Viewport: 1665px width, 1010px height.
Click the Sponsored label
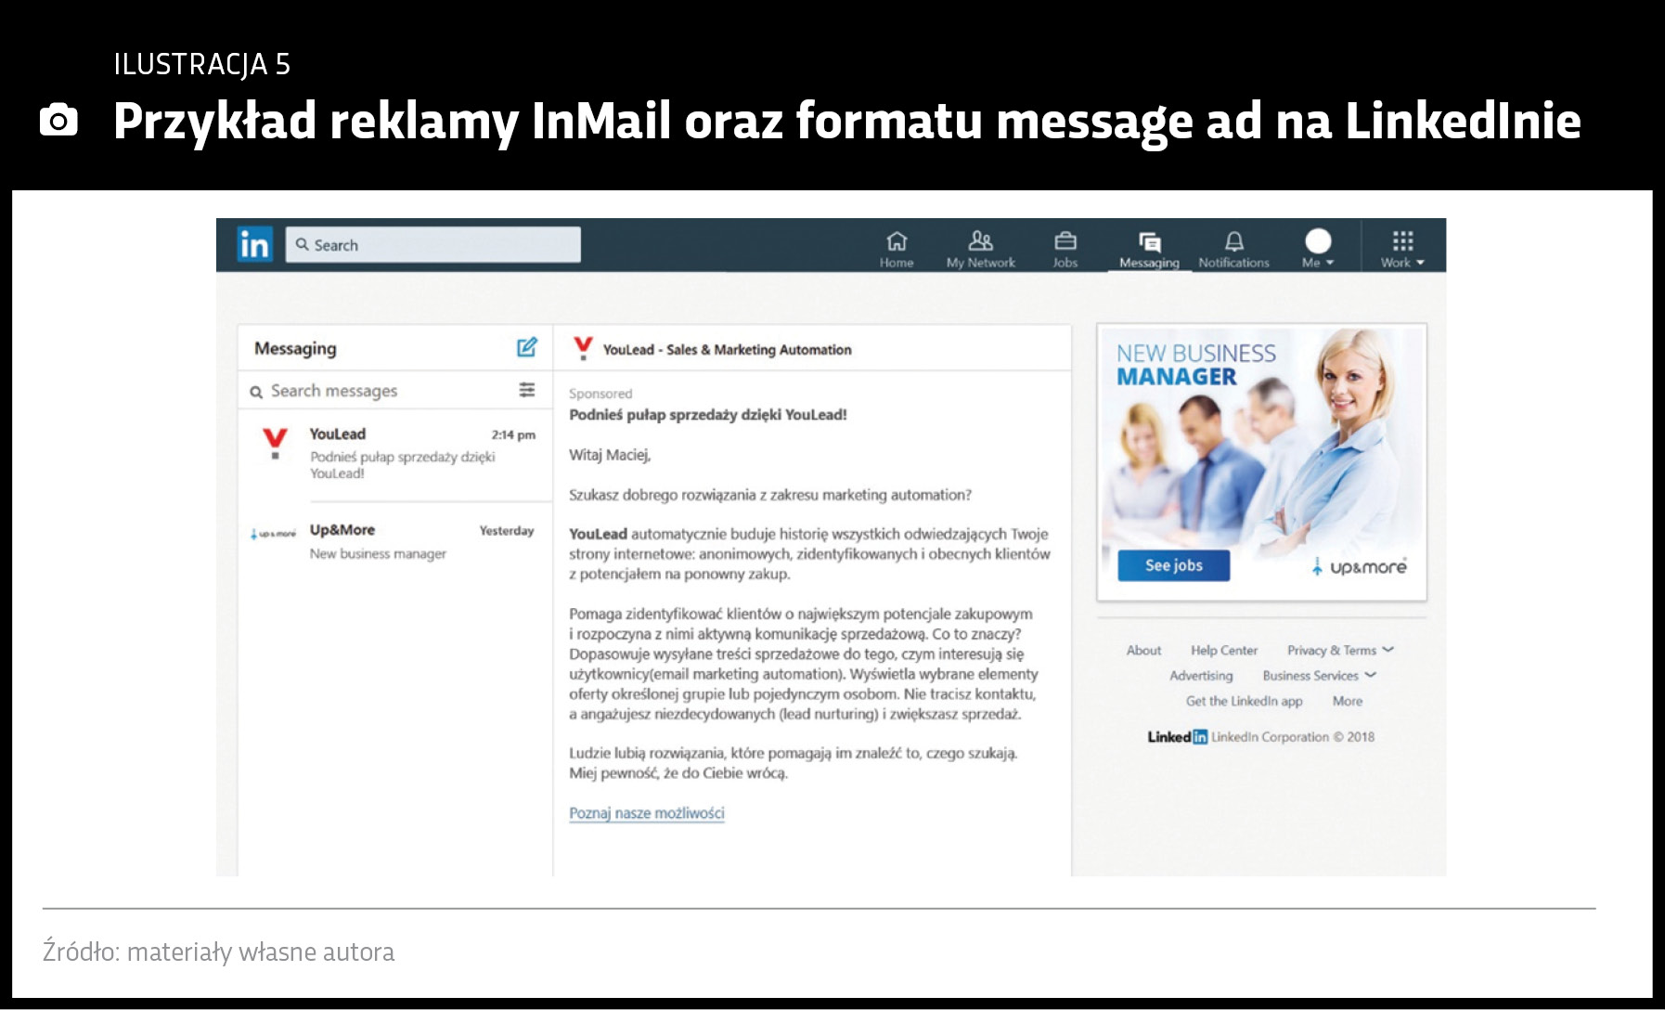point(600,394)
